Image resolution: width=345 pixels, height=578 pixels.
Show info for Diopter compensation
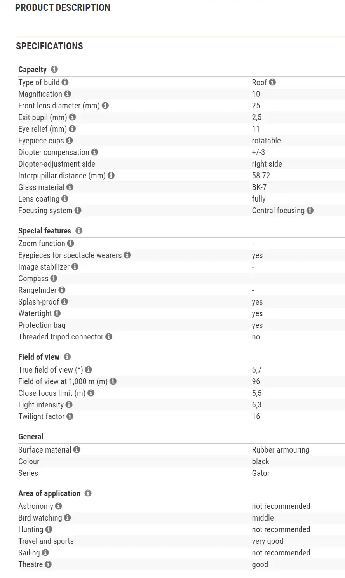pos(94,152)
